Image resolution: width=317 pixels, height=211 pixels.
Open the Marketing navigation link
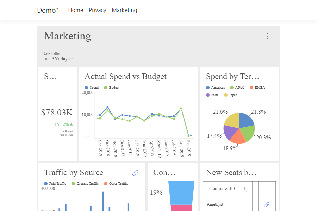(x=124, y=10)
